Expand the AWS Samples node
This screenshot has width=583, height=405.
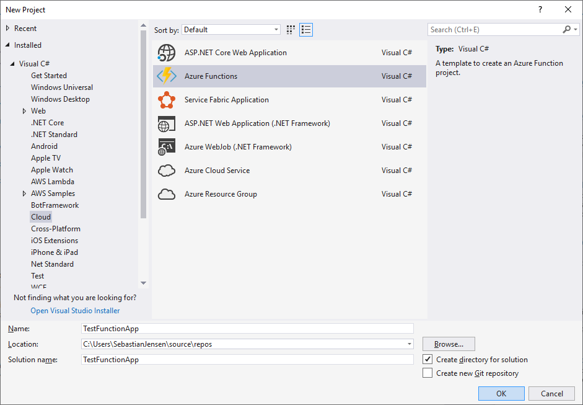coord(24,194)
